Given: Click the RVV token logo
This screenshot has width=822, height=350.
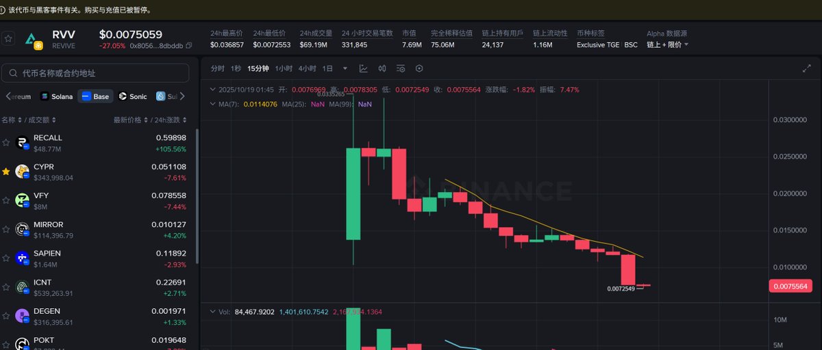Looking at the screenshot, I should (x=34, y=40).
